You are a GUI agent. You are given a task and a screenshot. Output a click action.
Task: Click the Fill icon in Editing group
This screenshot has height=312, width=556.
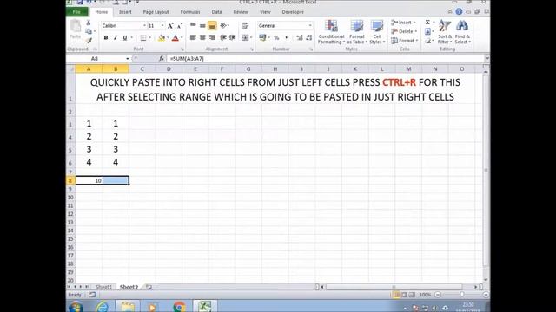(x=427, y=32)
